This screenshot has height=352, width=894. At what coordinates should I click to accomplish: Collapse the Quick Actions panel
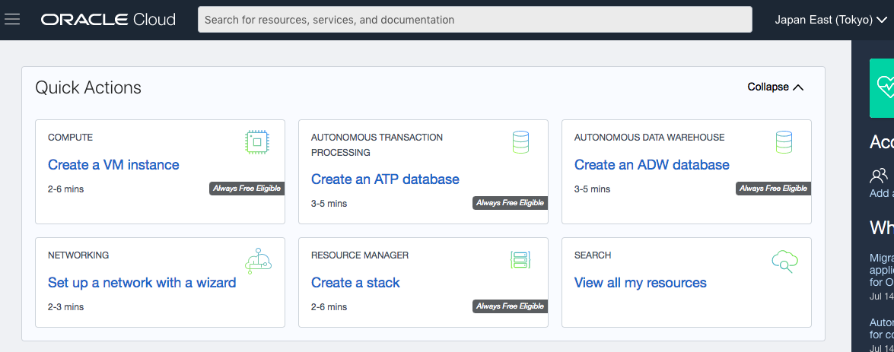(x=775, y=87)
